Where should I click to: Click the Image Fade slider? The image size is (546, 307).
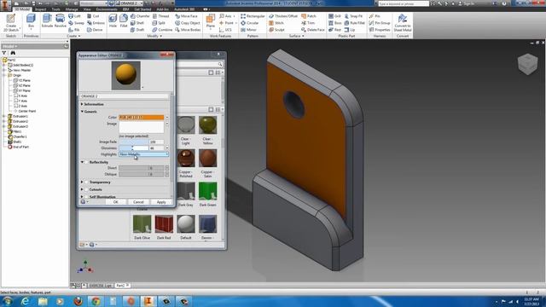133,142
